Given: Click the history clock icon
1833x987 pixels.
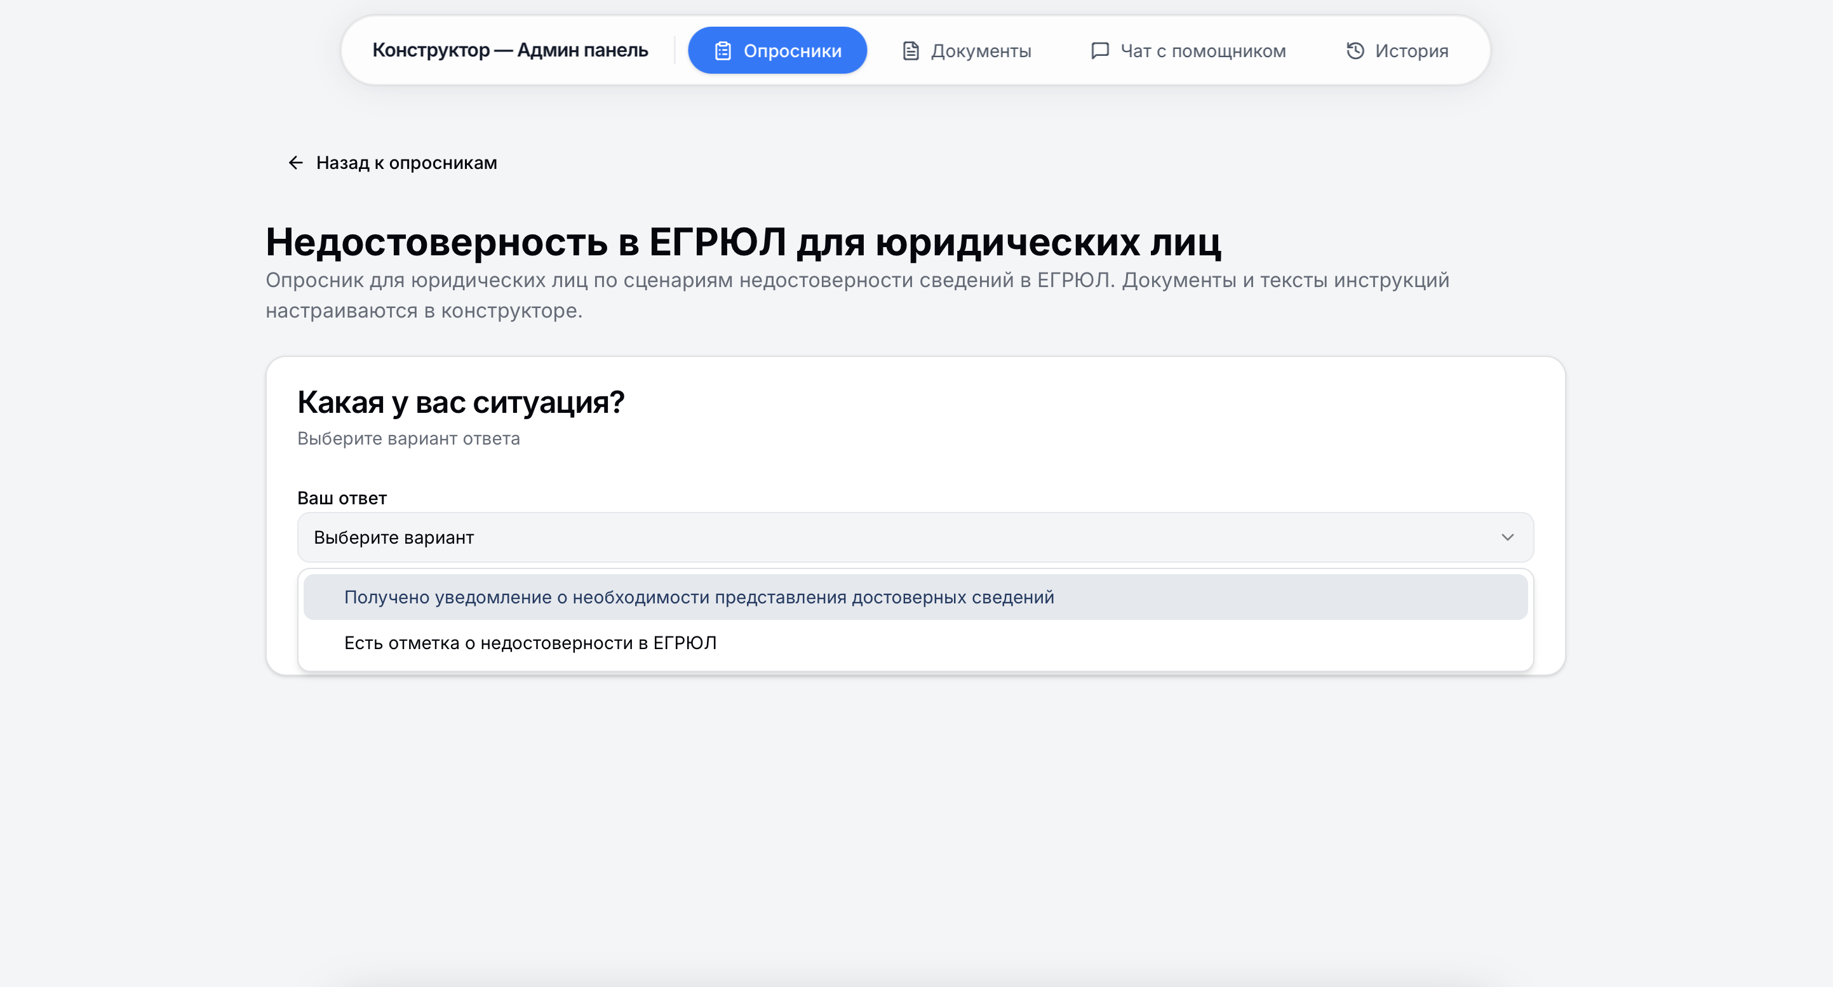Looking at the screenshot, I should click(1355, 51).
